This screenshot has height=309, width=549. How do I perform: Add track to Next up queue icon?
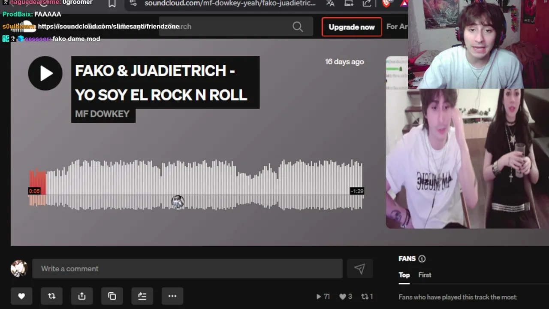point(142,296)
